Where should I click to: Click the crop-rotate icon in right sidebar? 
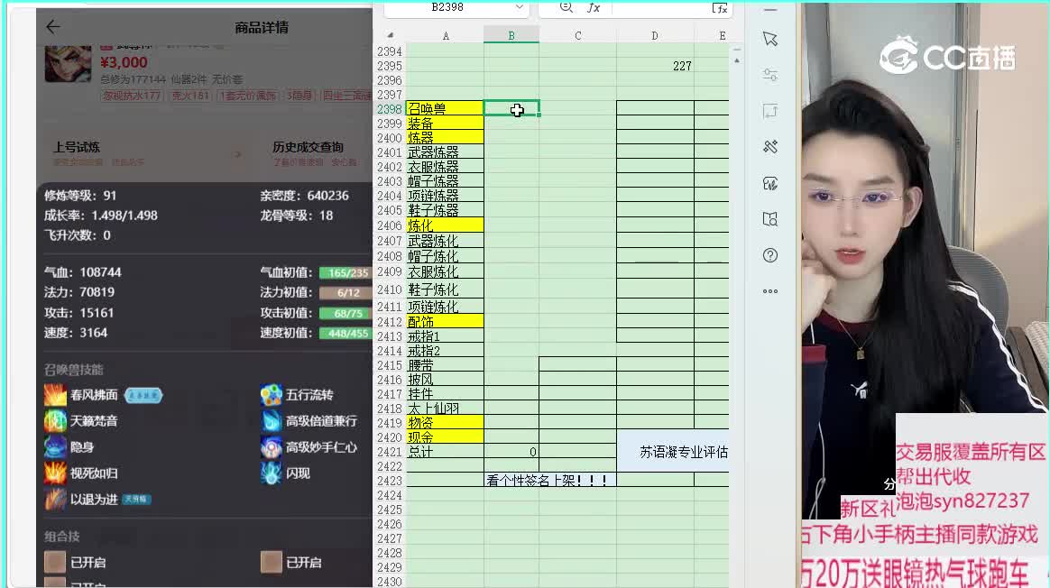pos(770,111)
